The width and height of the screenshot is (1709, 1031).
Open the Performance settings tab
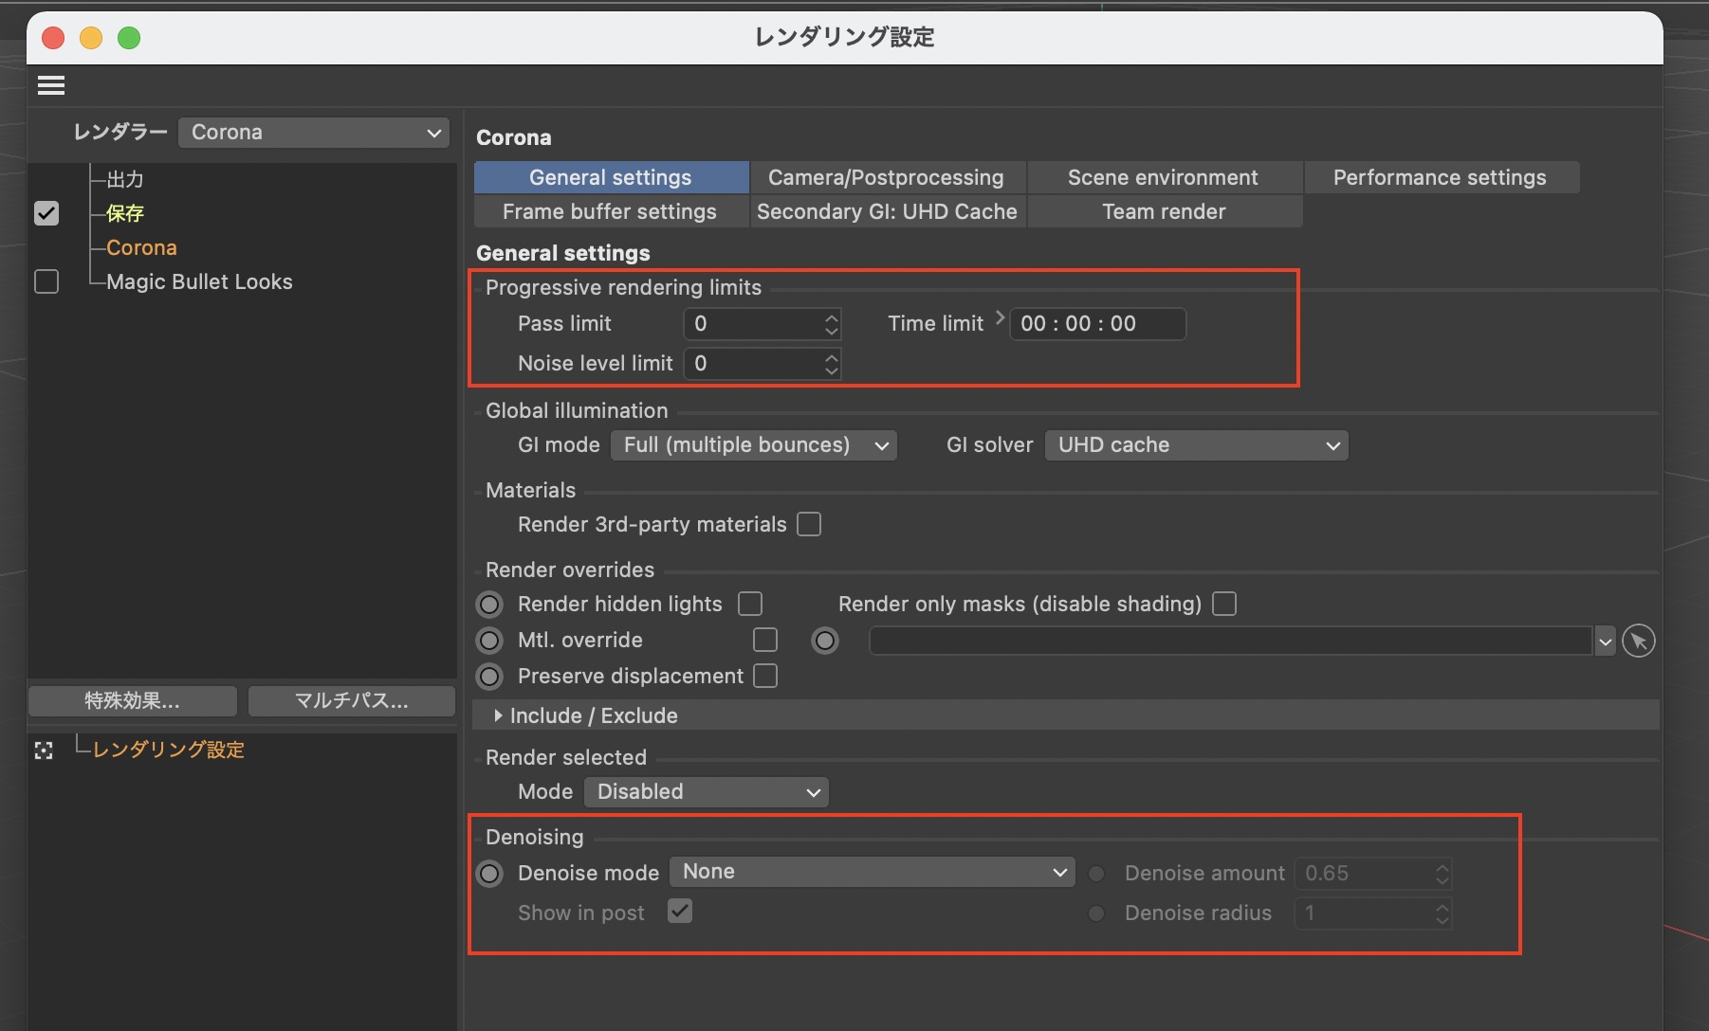(x=1440, y=178)
